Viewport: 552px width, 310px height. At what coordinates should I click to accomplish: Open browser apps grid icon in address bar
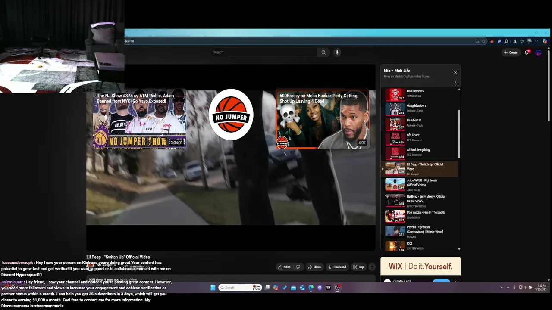[477, 41]
